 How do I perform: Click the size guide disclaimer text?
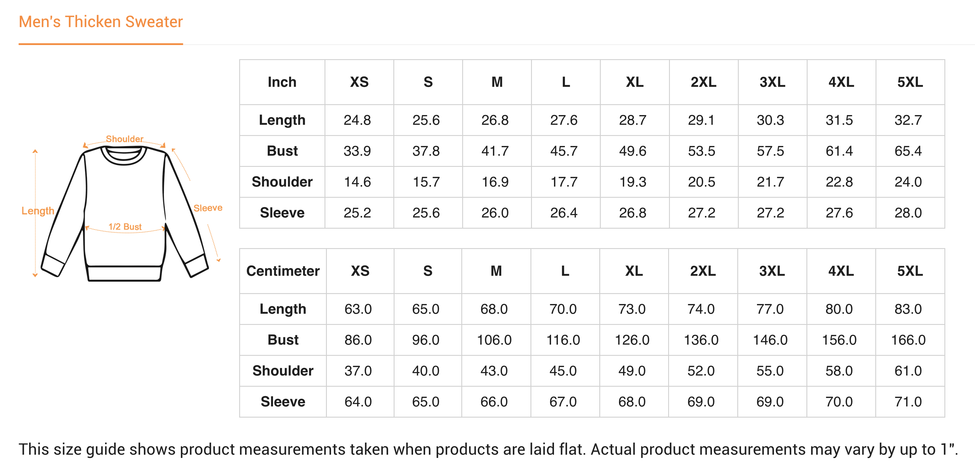488,450
